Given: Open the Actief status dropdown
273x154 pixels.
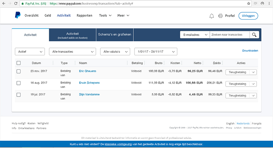Looking at the screenshot, I should pos(30,52).
